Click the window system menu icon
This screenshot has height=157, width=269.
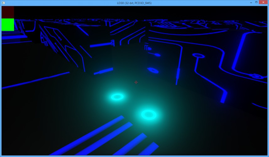tap(3, 3)
